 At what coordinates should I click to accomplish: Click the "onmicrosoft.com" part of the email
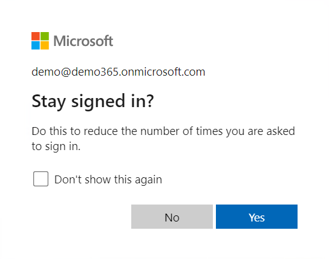pos(163,72)
